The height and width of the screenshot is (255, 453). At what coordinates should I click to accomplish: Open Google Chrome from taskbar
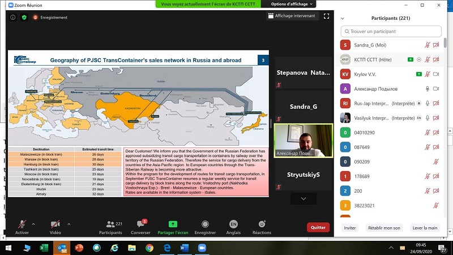(x=149, y=248)
